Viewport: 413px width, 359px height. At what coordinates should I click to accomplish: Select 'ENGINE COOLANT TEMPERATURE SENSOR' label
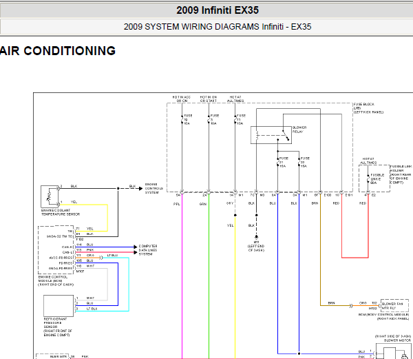tap(61, 212)
